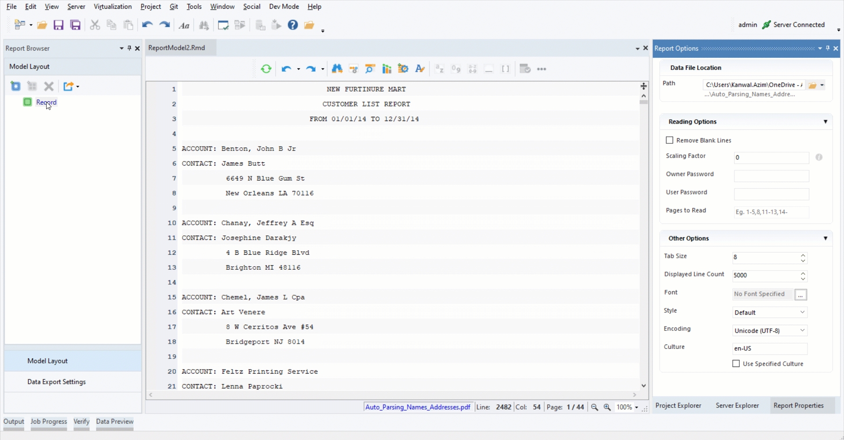Click the Aa font icon in main toolbar

click(x=184, y=26)
